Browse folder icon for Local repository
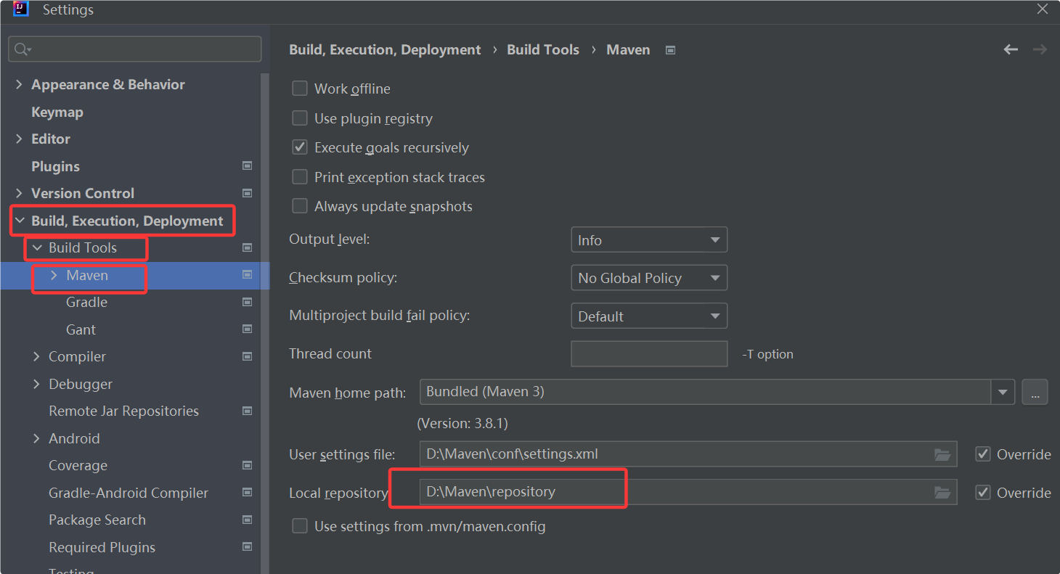The height and width of the screenshot is (574, 1060). click(942, 493)
